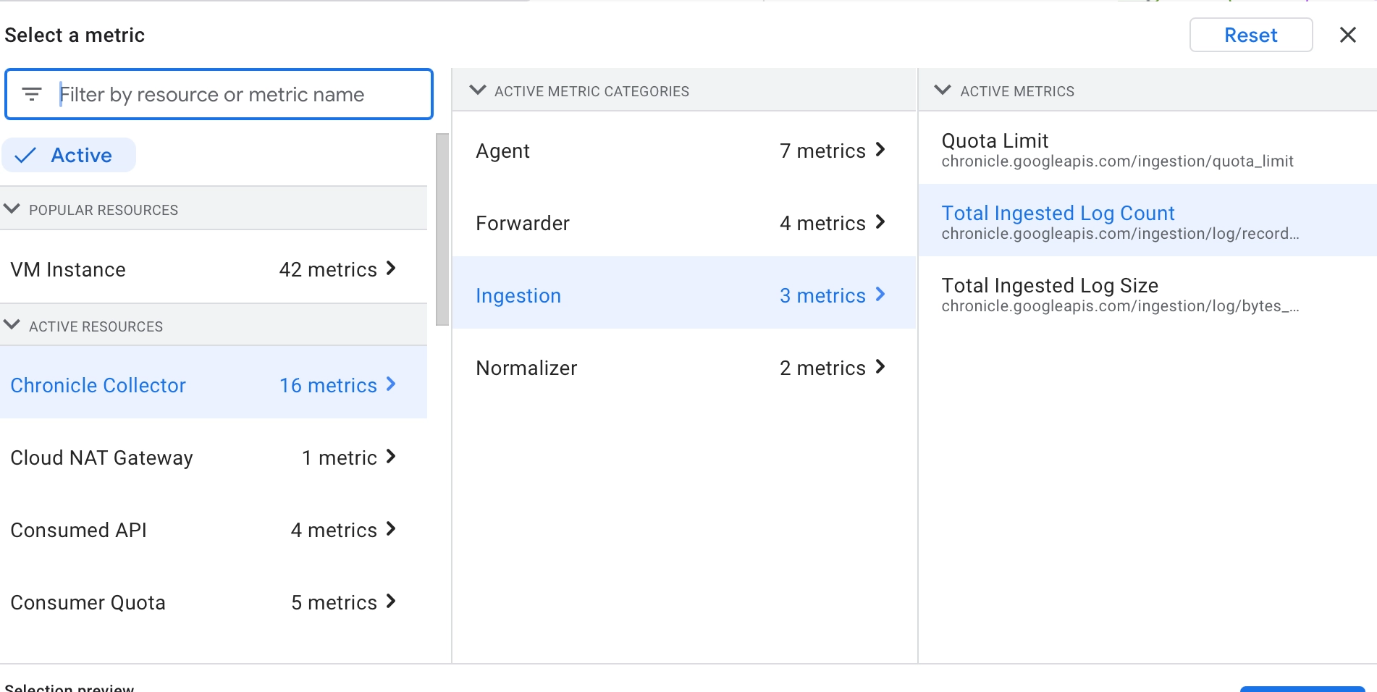Collapse the ACTIVE METRIC CATEGORIES header
This screenshot has height=692, width=1377.
(x=477, y=90)
